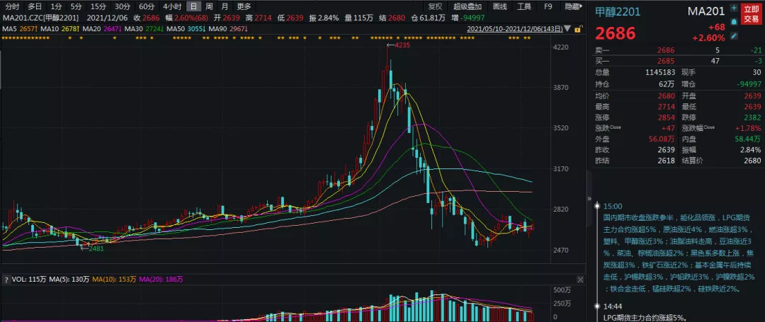Click the MA201 contract code
765x322 pixels.
[x=706, y=11]
